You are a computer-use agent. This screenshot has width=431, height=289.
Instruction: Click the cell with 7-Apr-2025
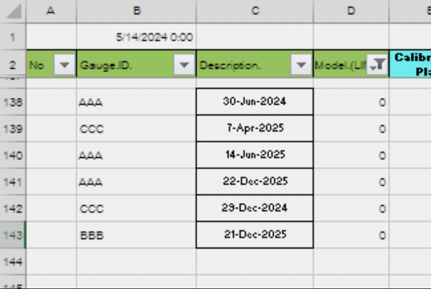(255, 128)
